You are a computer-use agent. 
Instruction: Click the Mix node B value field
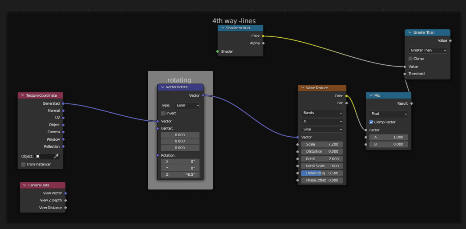coord(389,144)
